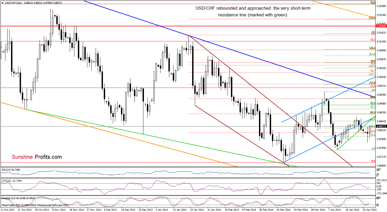The height and width of the screenshot is (212, 387).
Task: Click the CCI scale value -271.2946
Action: pos(381,193)
